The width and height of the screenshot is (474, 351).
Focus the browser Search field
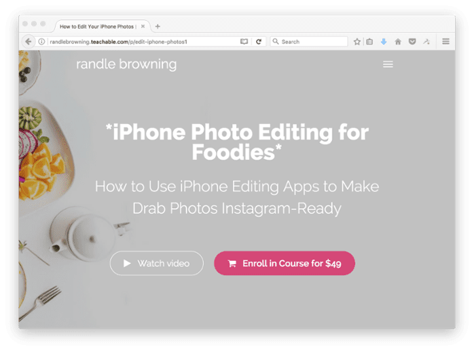coord(309,41)
